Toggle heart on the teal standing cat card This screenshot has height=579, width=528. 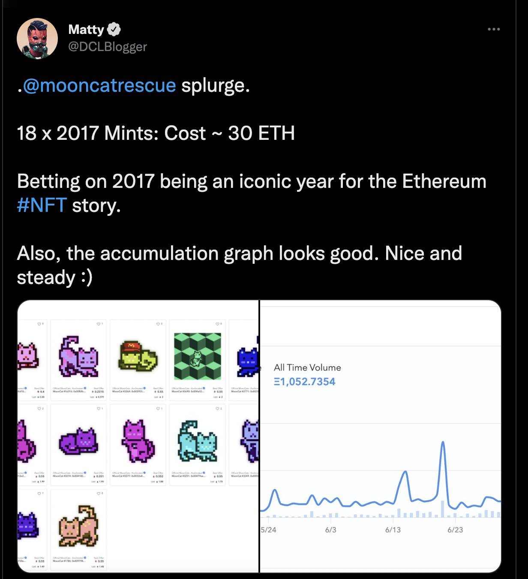(217, 409)
